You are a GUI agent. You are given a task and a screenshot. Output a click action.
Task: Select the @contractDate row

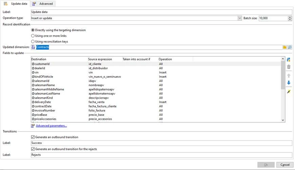[156, 106]
